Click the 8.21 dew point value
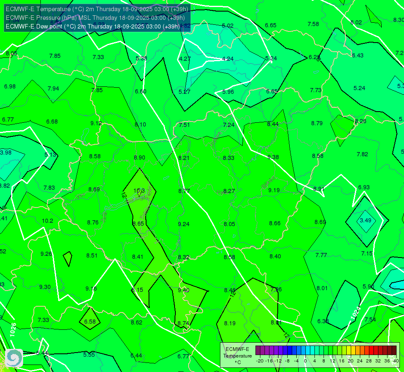Image resolution: width=404 pixels, height=372 pixels. coord(184,158)
